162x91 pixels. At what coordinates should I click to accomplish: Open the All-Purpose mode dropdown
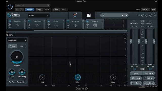click(17, 40)
